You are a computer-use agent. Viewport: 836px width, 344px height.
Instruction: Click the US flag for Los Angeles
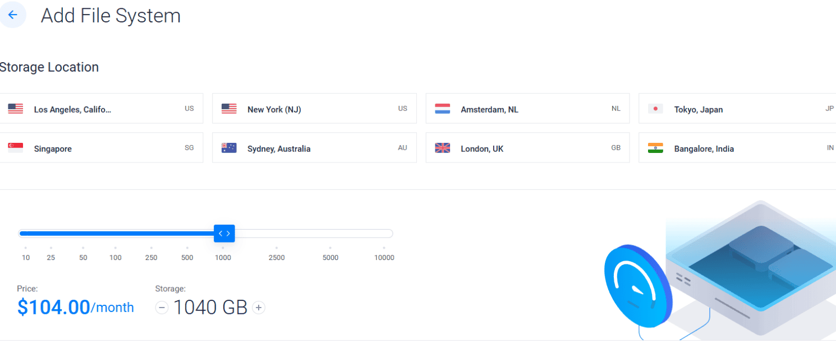[16, 109]
